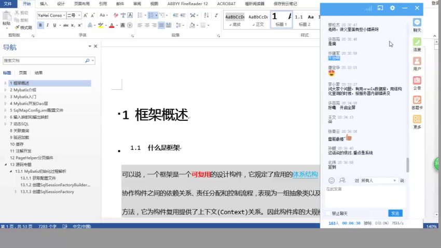Click the character shading icon
Viewport: 441px width, 248px height.
tap(122, 25)
